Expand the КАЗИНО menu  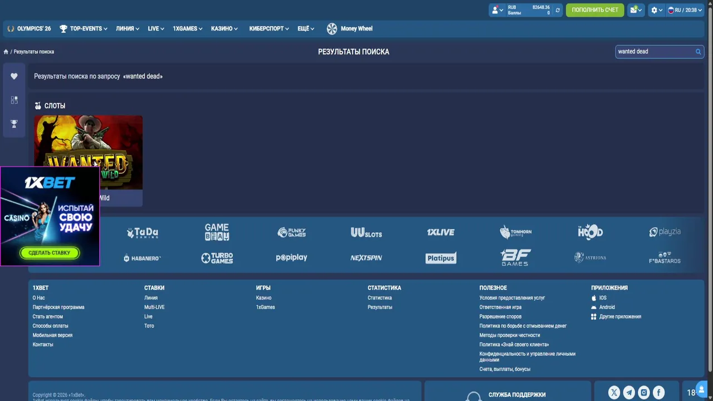coord(224,28)
